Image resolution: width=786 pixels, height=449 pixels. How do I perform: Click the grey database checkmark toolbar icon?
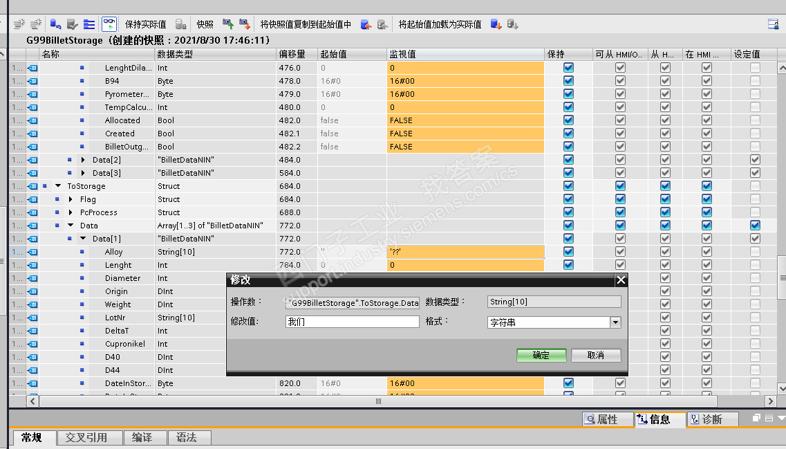pyautogui.click(x=72, y=24)
